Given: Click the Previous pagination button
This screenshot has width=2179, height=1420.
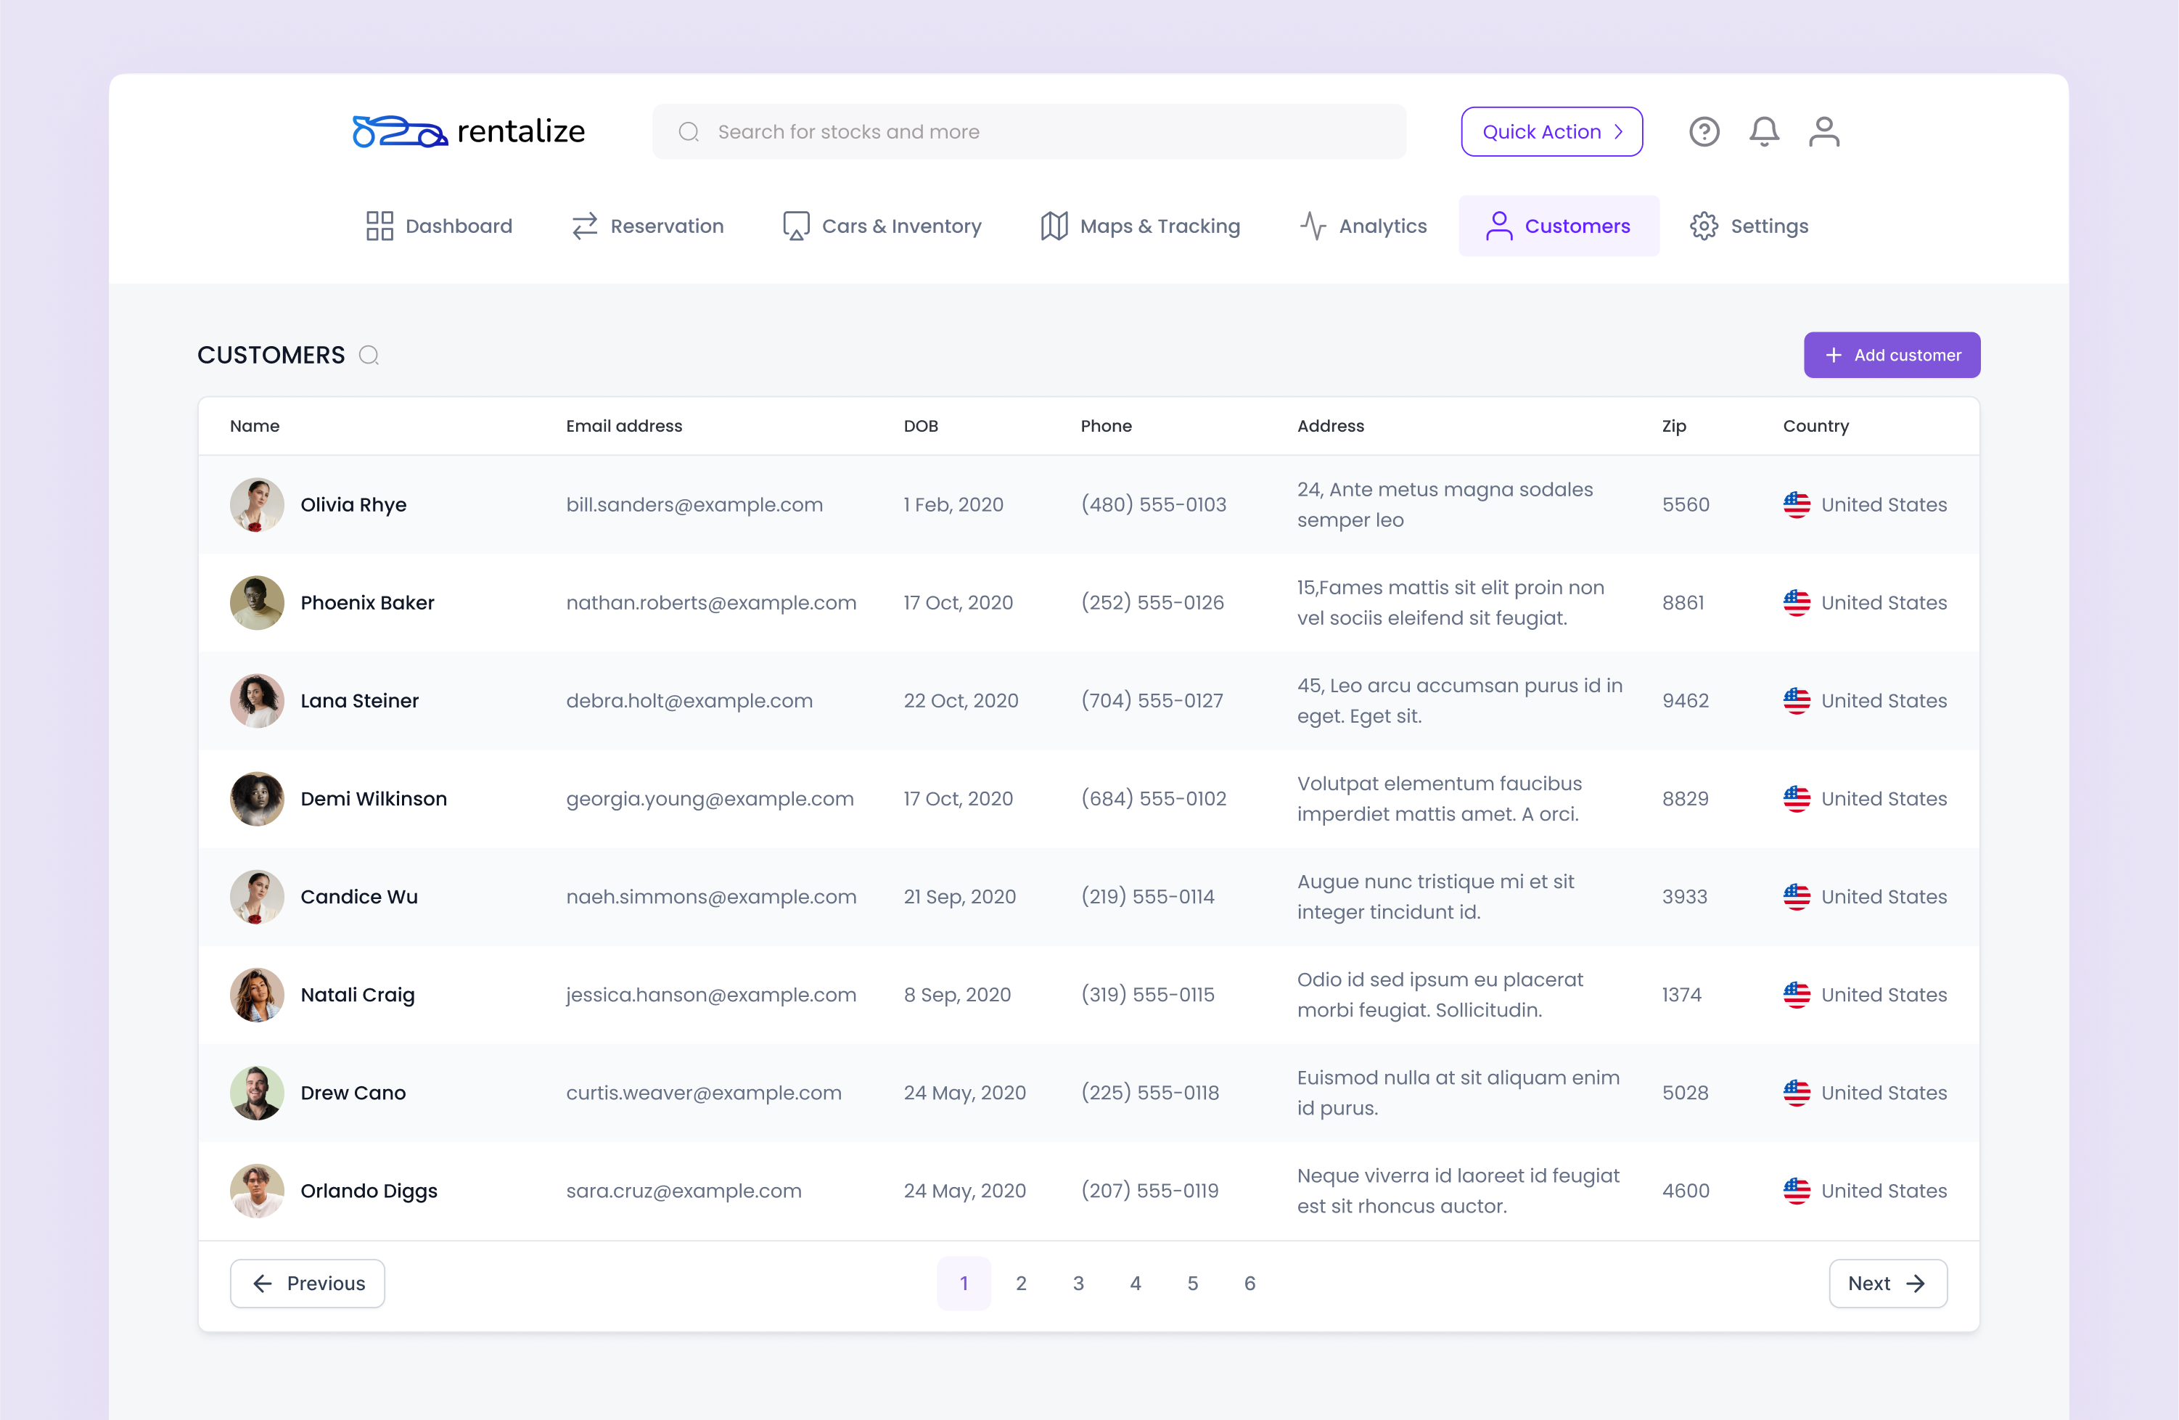Looking at the screenshot, I should pos(307,1283).
